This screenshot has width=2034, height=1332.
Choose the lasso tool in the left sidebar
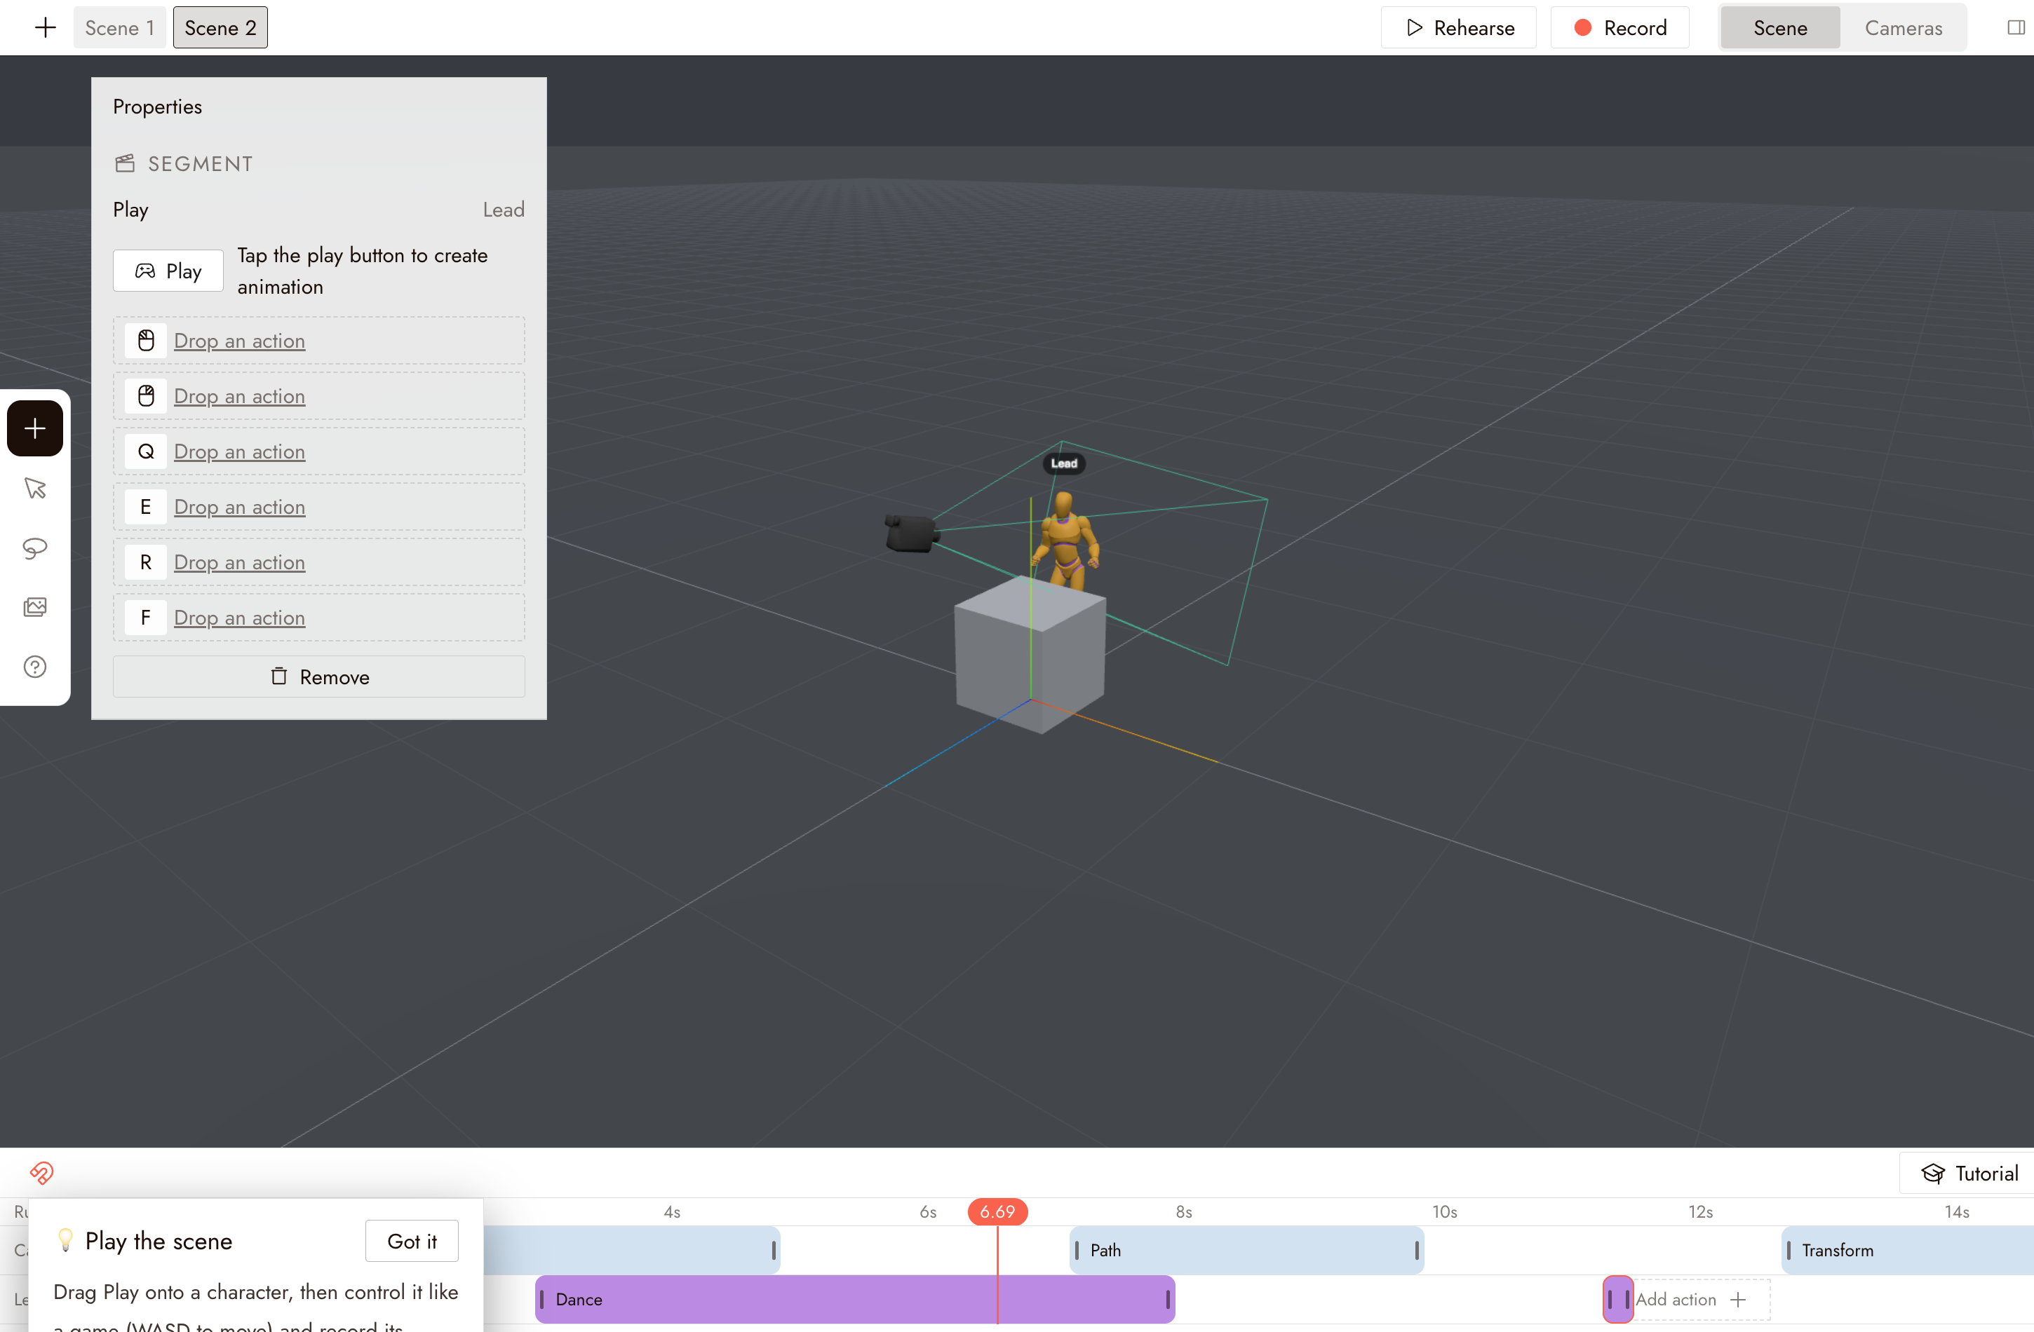click(x=35, y=548)
